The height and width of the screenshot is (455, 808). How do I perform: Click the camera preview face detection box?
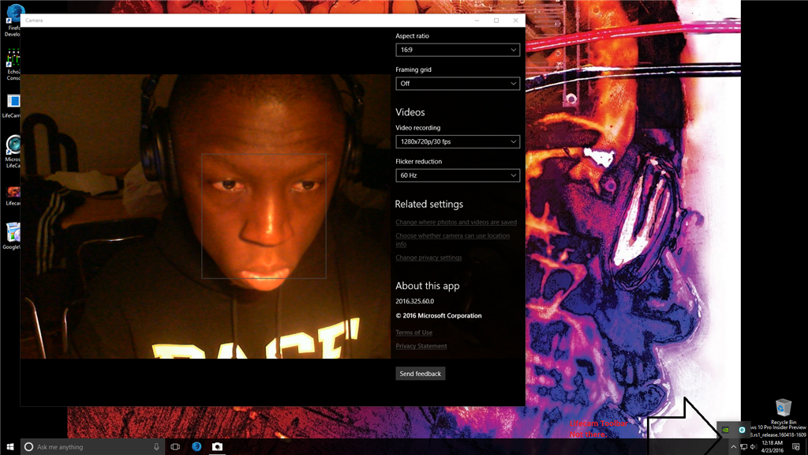tap(264, 216)
